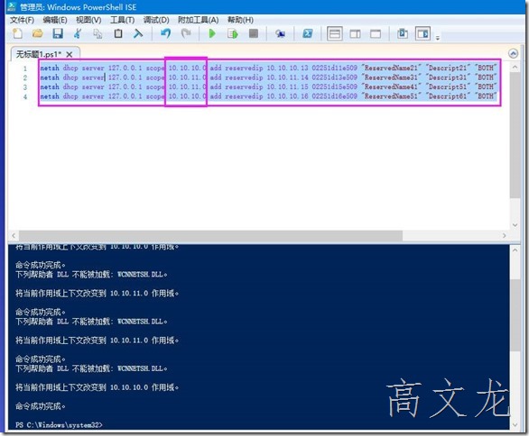Click script editor scroll down arrow

[x=515, y=225]
